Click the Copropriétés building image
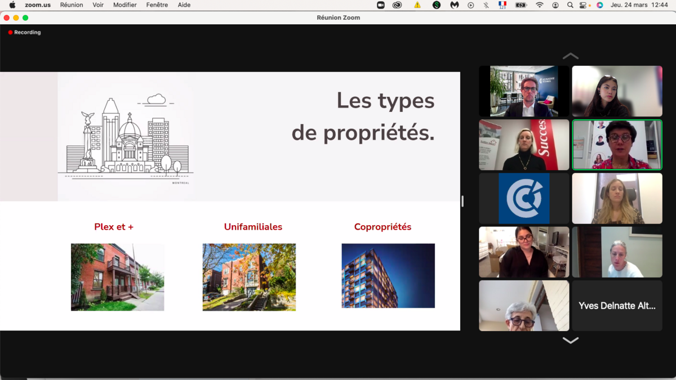676x380 pixels. pyautogui.click(x=388, y=276)
